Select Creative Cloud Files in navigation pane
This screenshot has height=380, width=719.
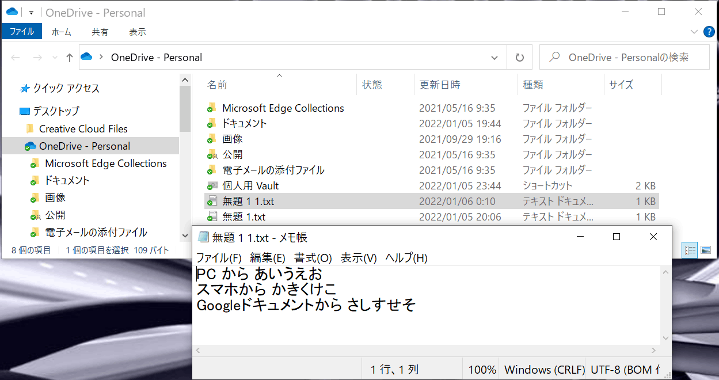pyautogui.click(x=83, y=128)
